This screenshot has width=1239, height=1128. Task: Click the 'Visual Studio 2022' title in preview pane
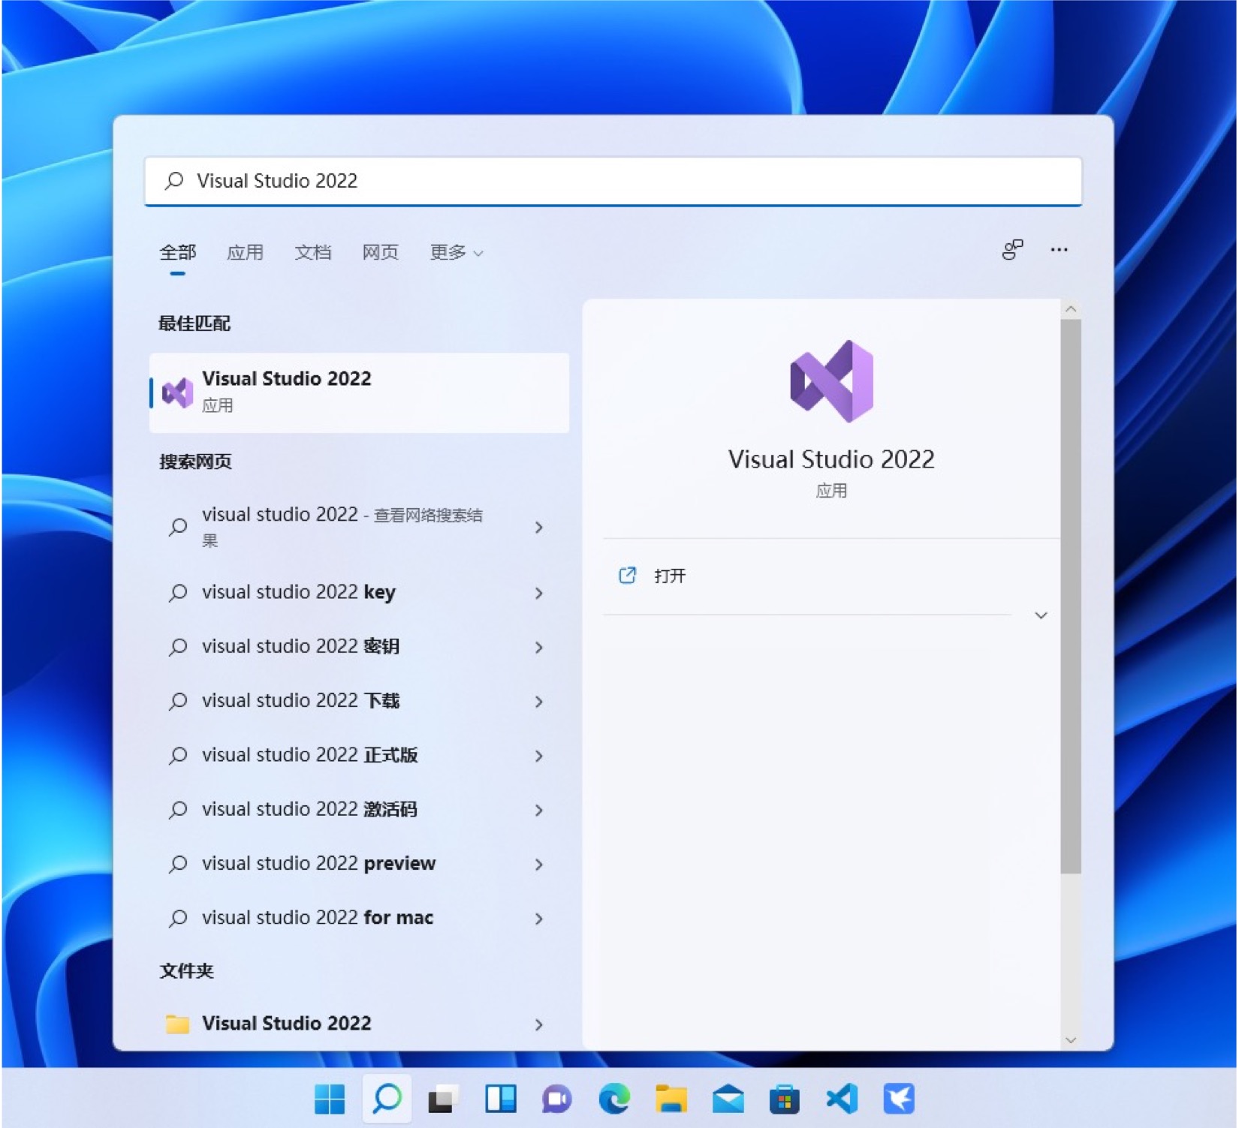831,459
